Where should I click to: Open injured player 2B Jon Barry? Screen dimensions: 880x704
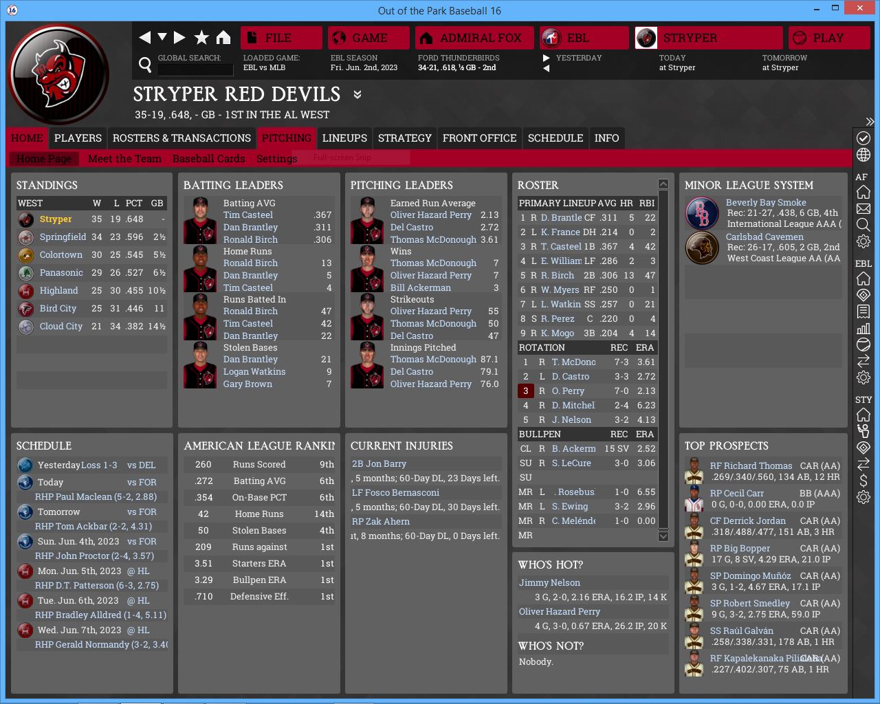pyautogui.click(x=379, y=464)
